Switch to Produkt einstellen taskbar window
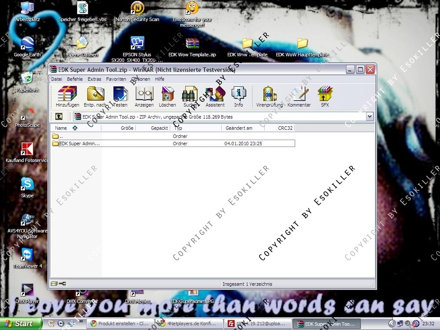 (120, 324)
